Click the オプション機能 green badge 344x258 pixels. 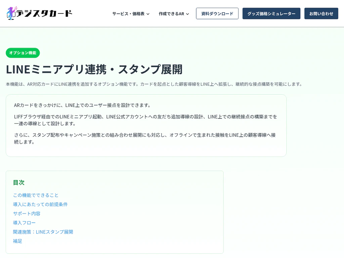point(23,53)
